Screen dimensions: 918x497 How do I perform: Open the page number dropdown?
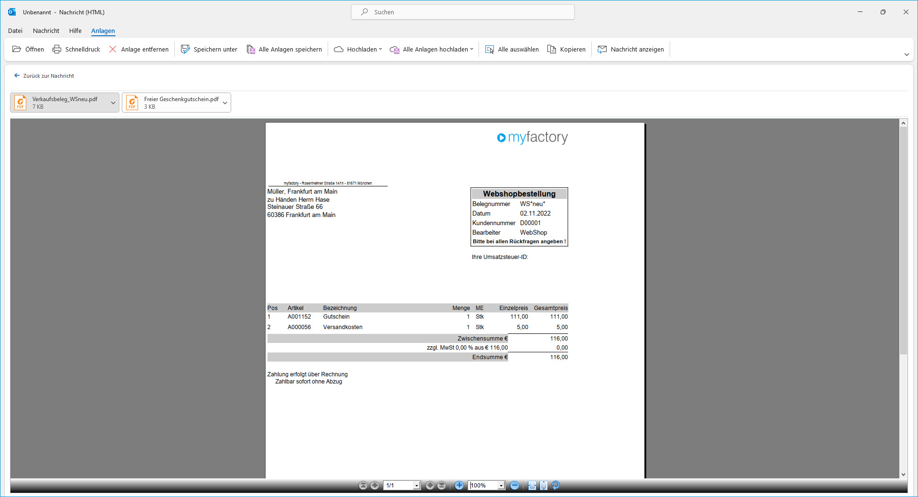[416, 486]
